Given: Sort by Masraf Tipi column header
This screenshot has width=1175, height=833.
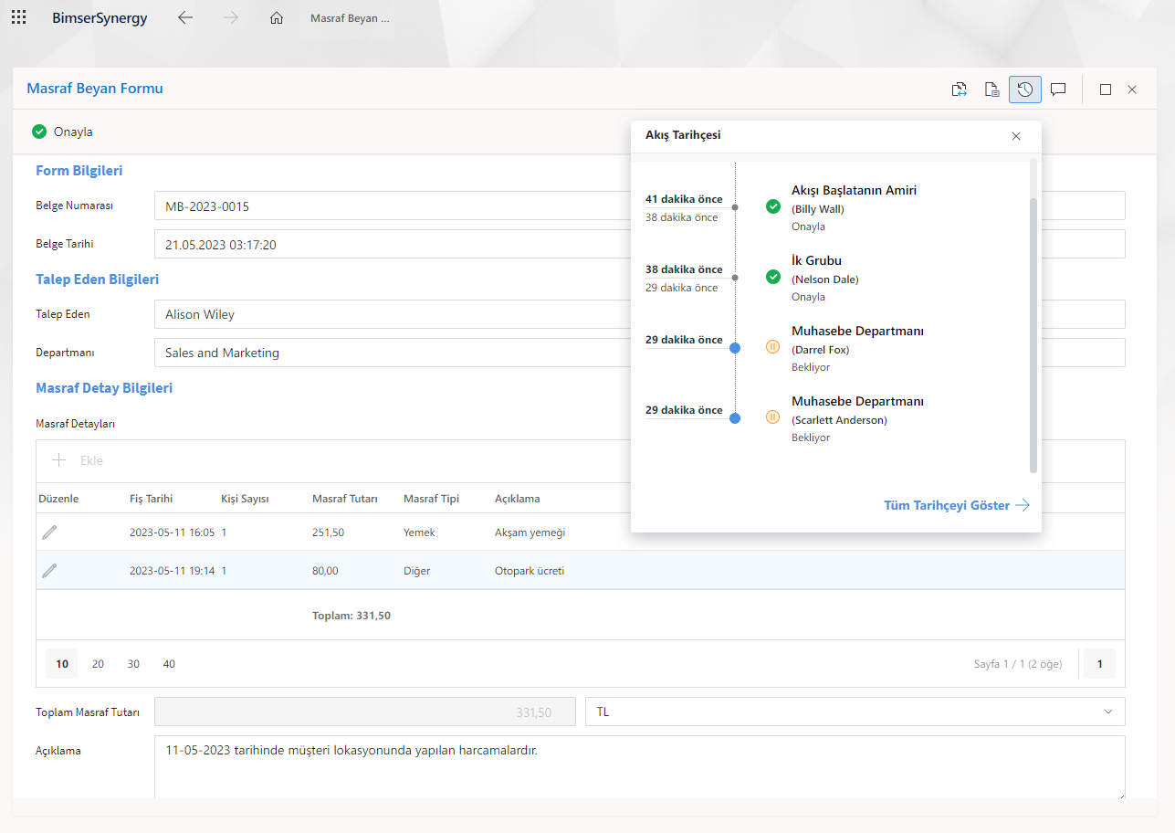Looking at the screenshot, I should tap(431, 499).
